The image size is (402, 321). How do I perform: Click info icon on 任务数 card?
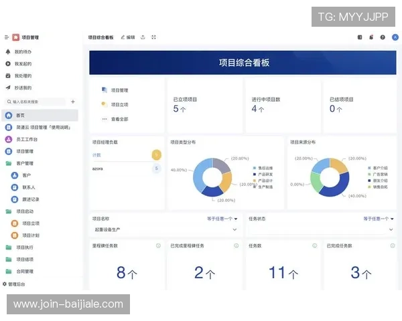[315, 245]
